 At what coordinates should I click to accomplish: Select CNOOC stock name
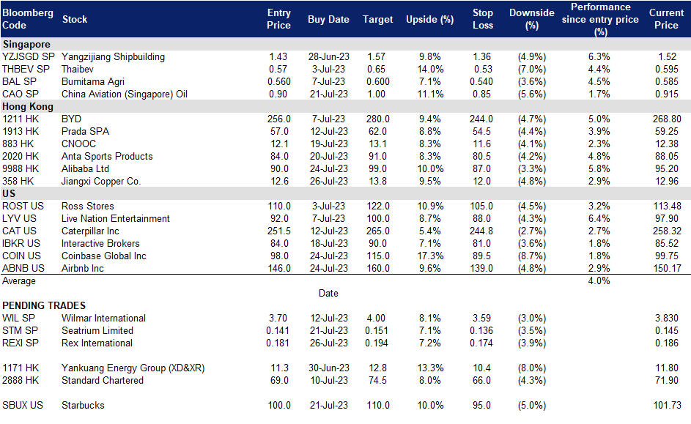[78, 144]
